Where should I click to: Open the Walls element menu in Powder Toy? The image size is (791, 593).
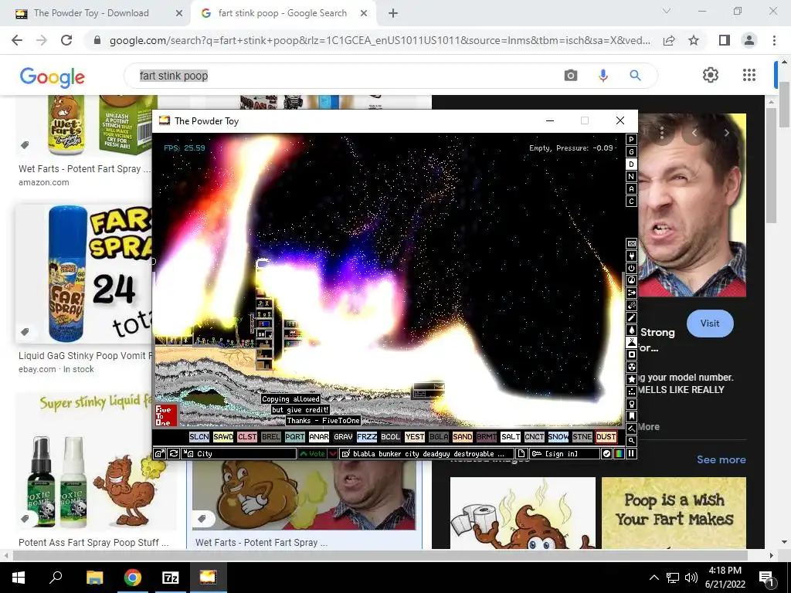(631, 243)
